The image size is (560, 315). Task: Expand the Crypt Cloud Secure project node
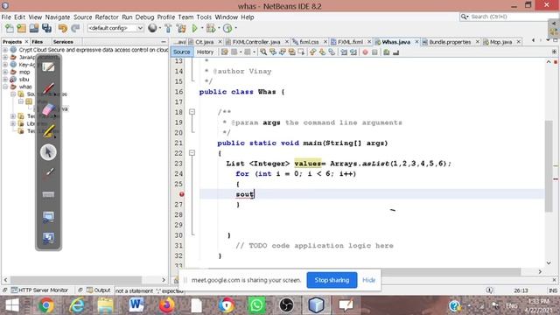click(x=5, y=50)
